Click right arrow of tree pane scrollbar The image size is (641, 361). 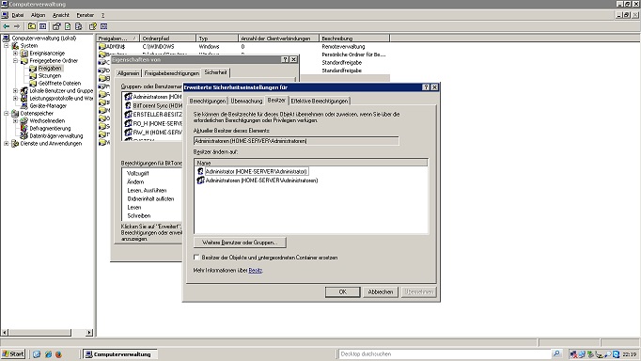pos(89,333)
